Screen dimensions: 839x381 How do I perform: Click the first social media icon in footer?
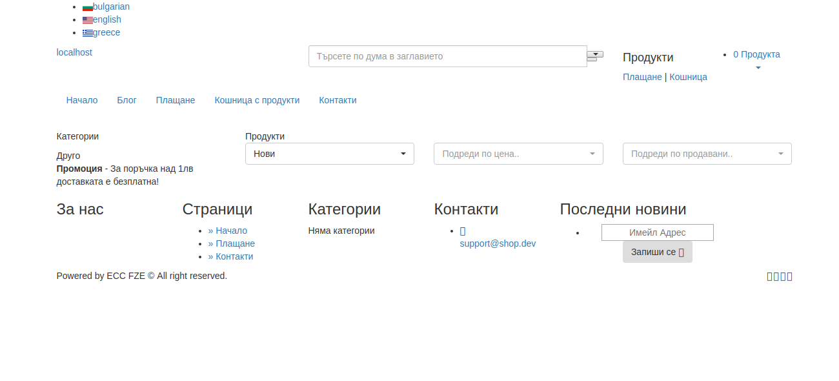pyautogui.click(x=770, y=276)
